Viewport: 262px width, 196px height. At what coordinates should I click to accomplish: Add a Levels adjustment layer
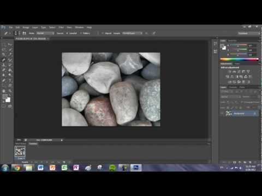tap(234, 71)
